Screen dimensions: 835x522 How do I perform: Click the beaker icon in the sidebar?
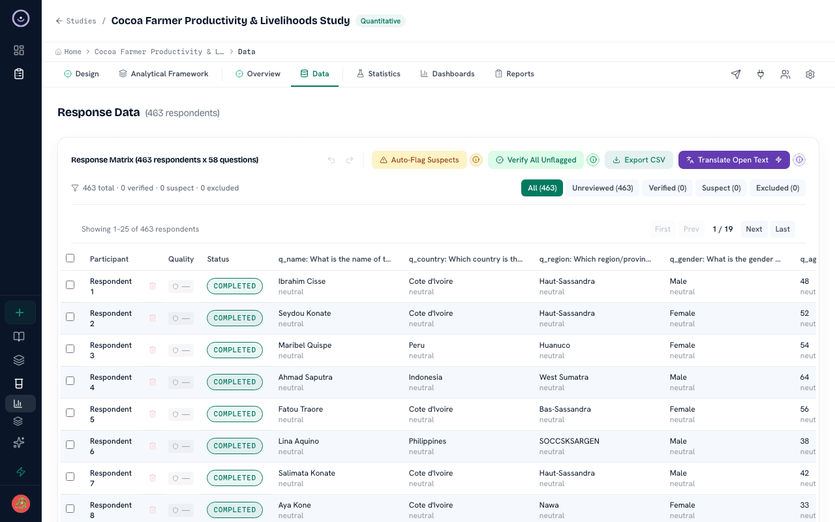19,383
